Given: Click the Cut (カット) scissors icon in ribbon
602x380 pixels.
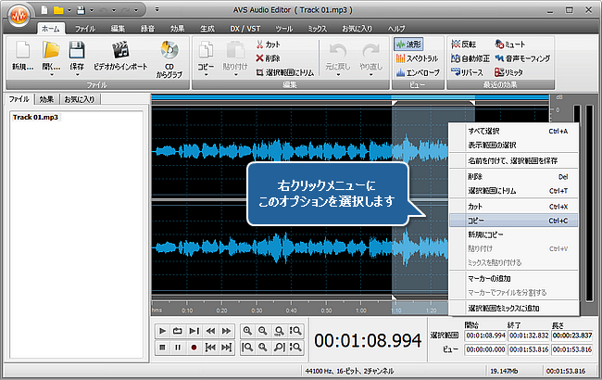Looking at the screenshot, I should pos(260,44).
